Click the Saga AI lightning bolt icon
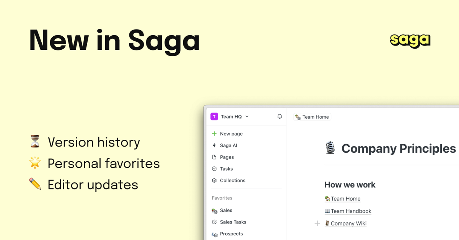 pyautogui.click(x=214, y=145)
